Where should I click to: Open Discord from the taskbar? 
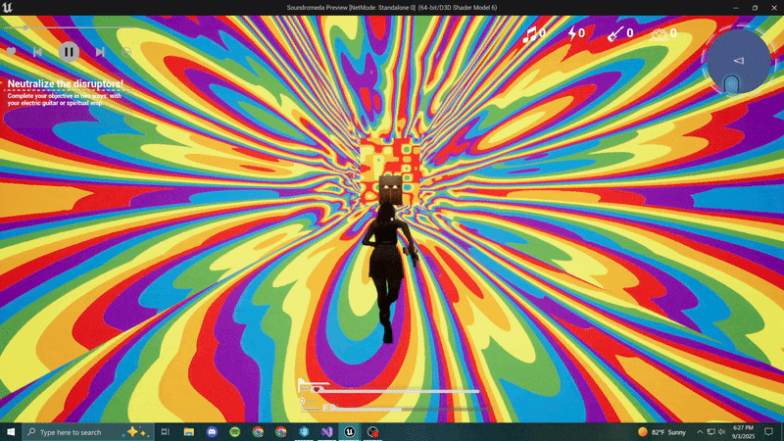tap(212, 432)
